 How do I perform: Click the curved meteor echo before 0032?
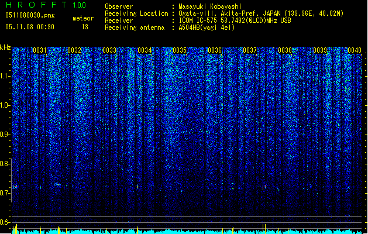[x=57, y=184]
